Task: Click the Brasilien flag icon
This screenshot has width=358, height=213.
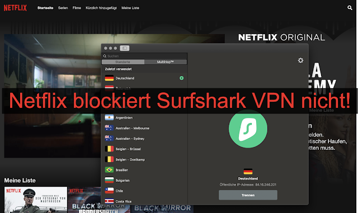Action: 109,170
